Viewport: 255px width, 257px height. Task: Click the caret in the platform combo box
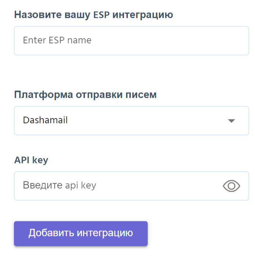[x=231, y=121]
